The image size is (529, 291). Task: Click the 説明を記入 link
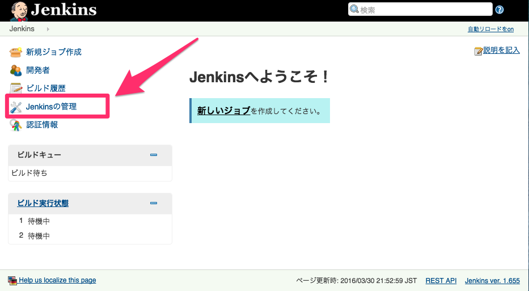coord(501,50)
